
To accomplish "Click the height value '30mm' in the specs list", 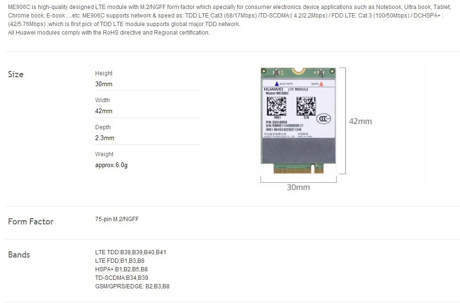I will [x=104, y=84].
